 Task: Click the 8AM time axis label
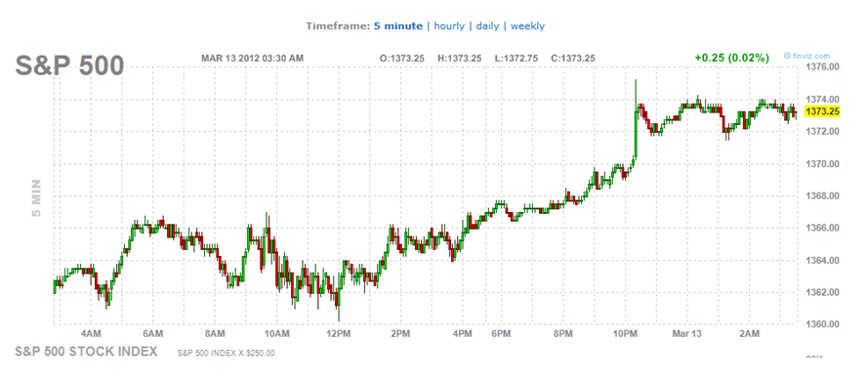point(214,334)
